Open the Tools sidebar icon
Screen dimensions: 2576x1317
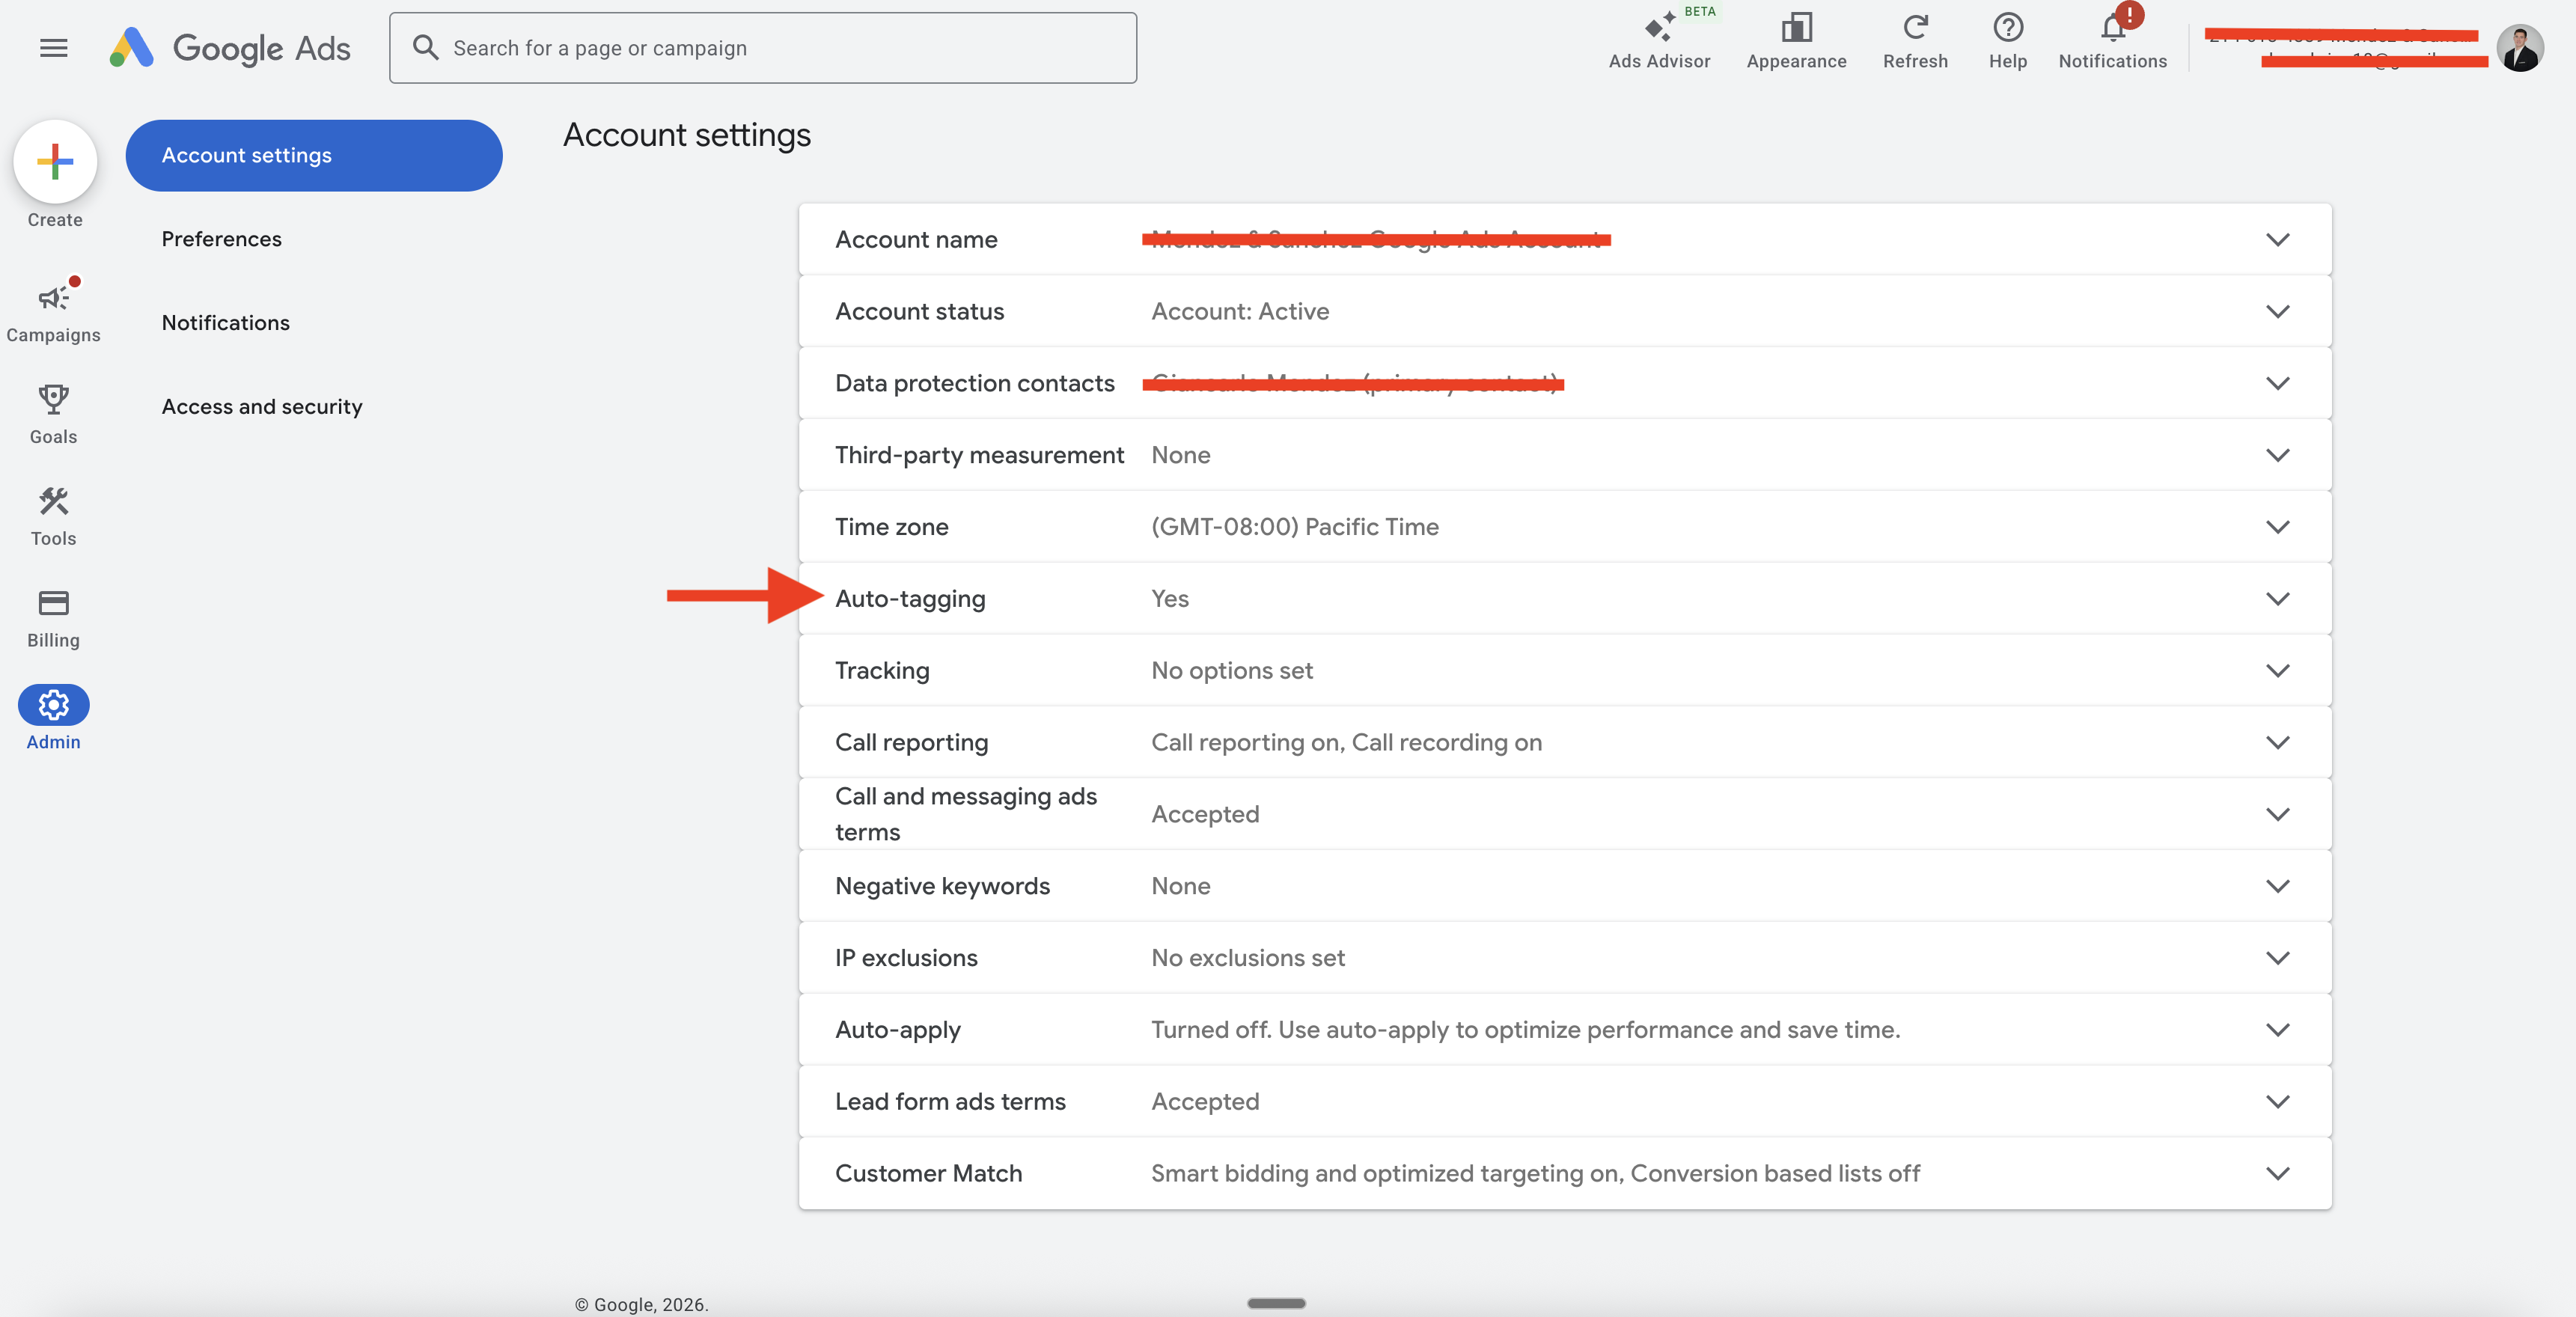(54, 501)
